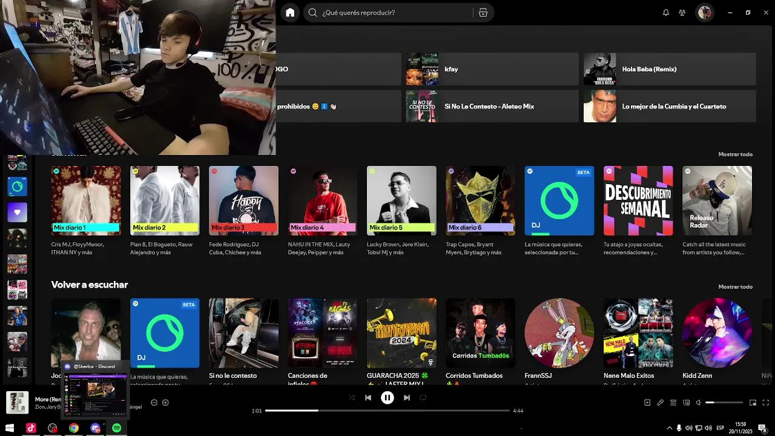Pause the current song
775x436 pixels.
click(x=387, y=398)
